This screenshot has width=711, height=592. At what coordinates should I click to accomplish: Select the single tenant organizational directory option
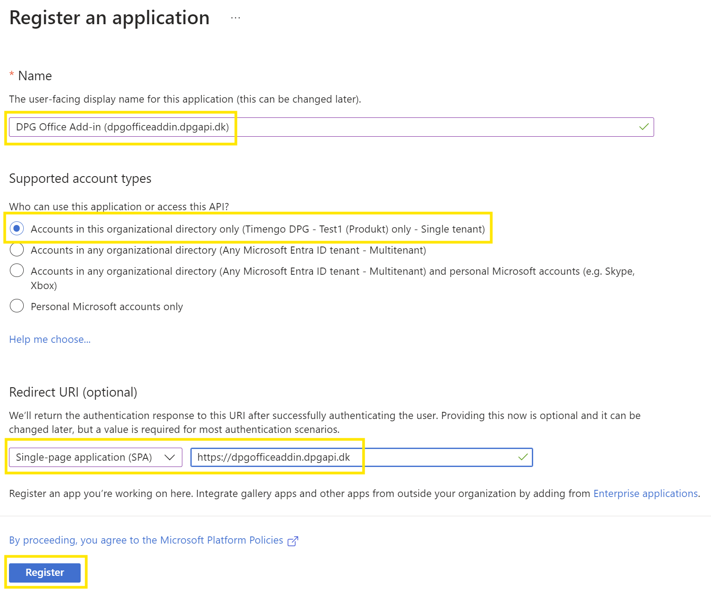[x=17, y=229]
